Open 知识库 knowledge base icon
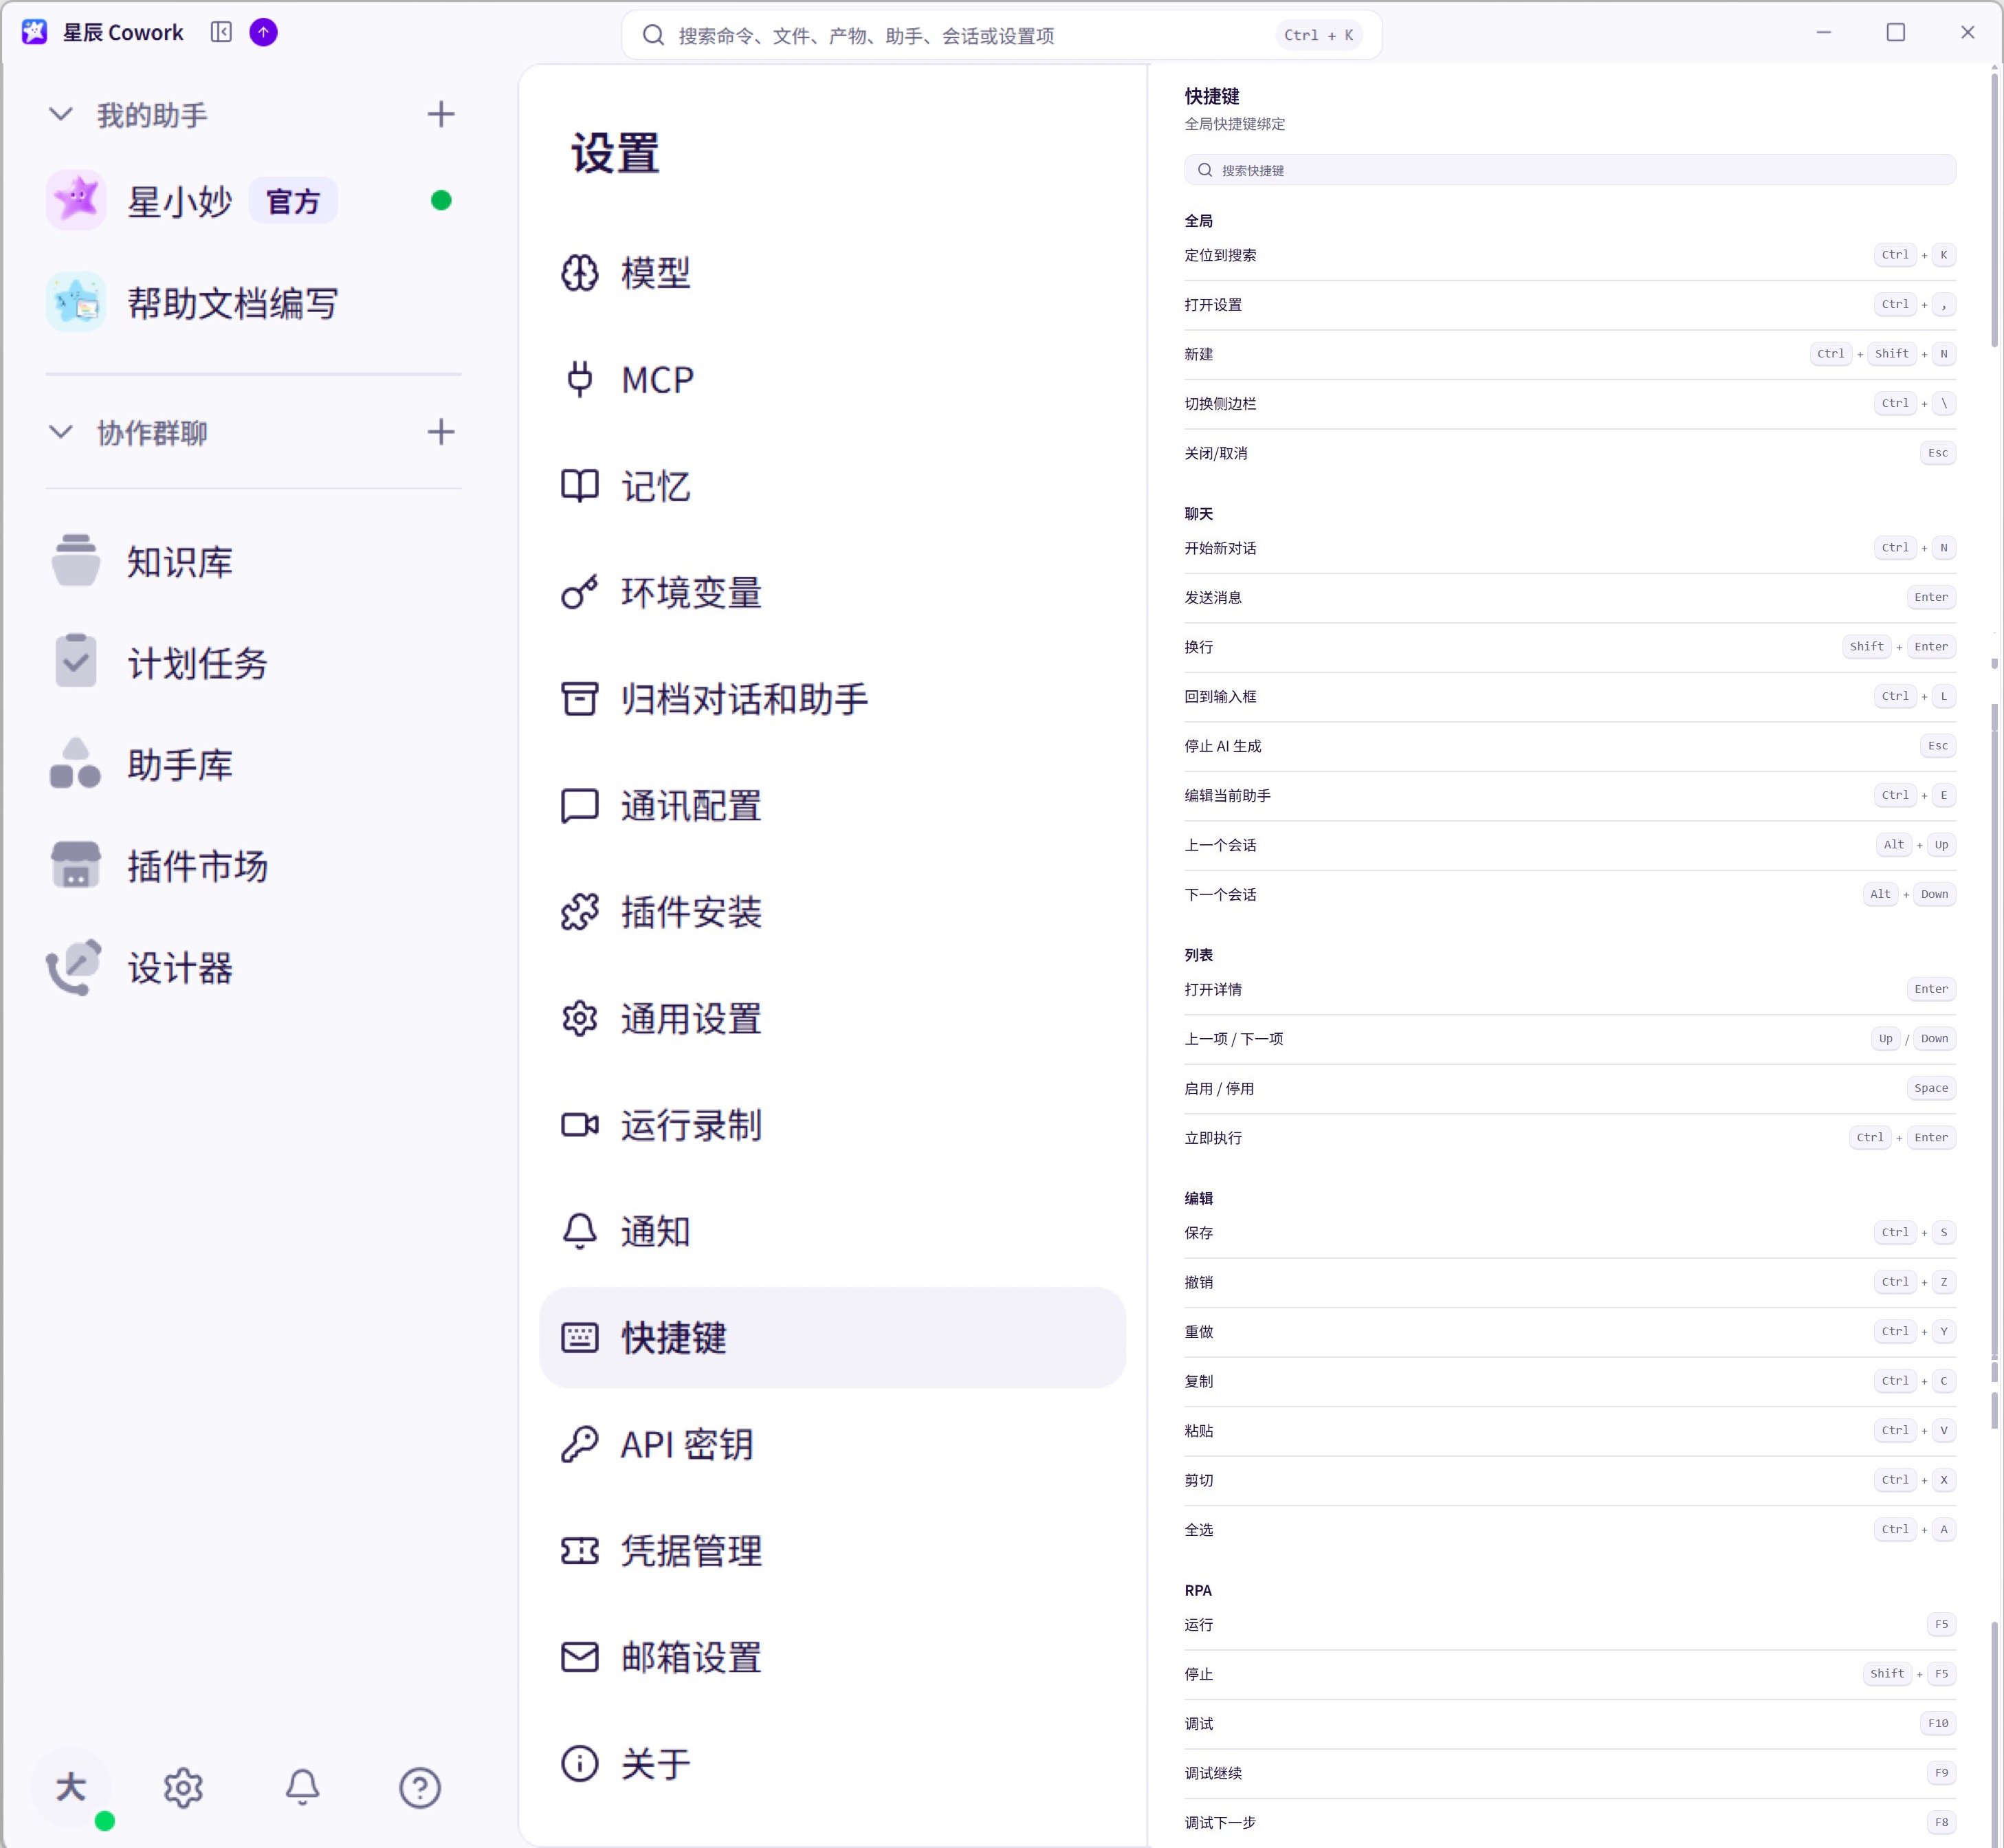Viewport: 2004px width, 1848px height. pyautogui.click(x=76, y=561)
